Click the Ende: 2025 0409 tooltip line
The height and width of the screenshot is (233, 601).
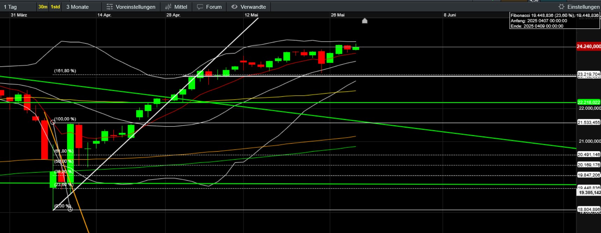point(537,26)
